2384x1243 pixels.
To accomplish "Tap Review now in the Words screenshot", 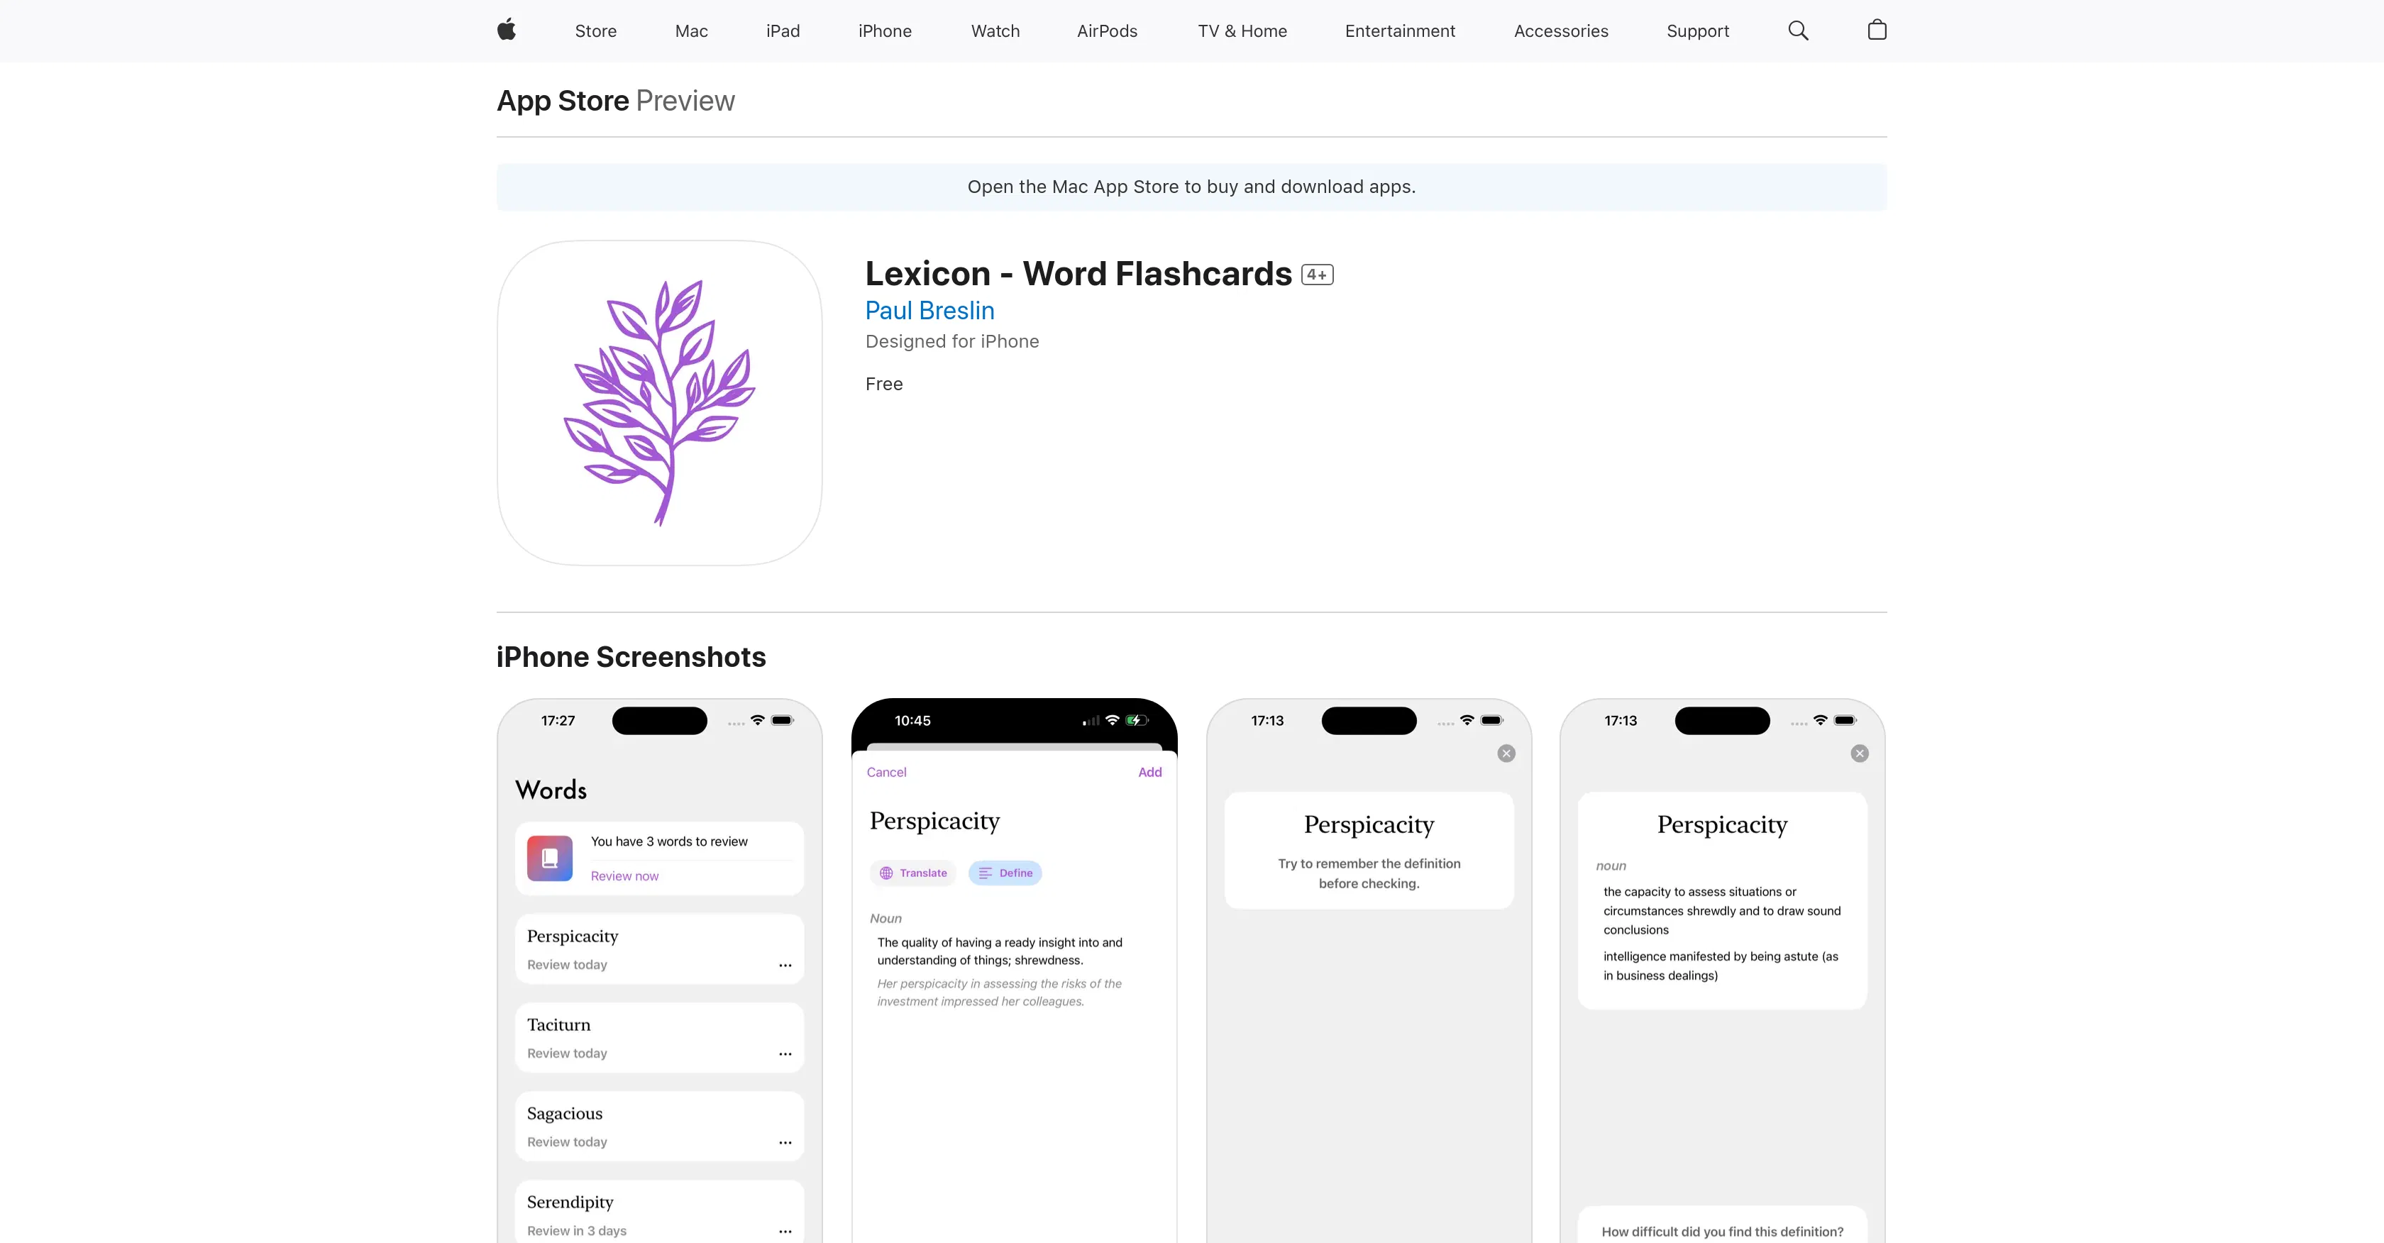I will point(624,875).
